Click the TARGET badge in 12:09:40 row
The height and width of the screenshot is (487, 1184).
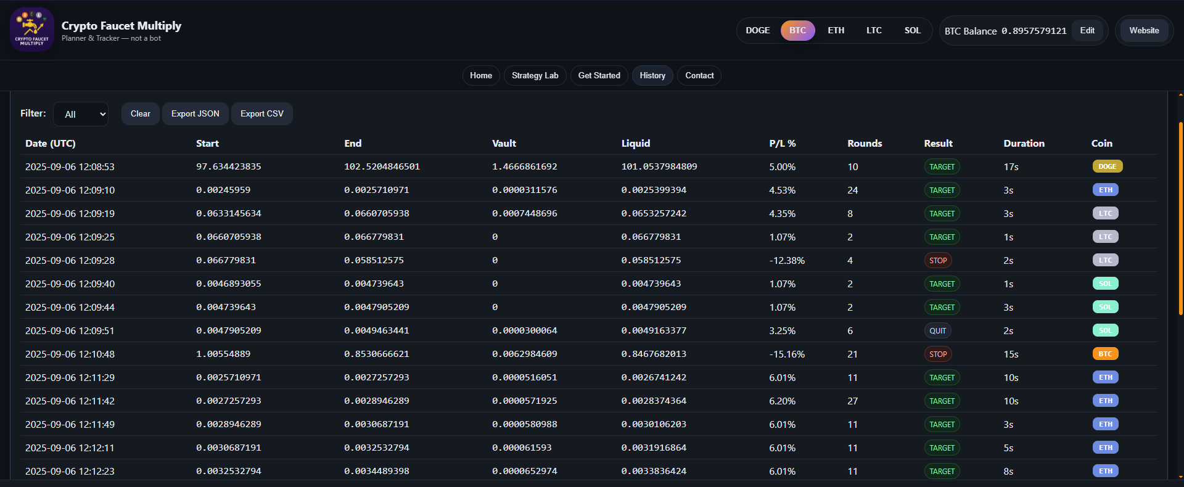(x=942, y=284)
